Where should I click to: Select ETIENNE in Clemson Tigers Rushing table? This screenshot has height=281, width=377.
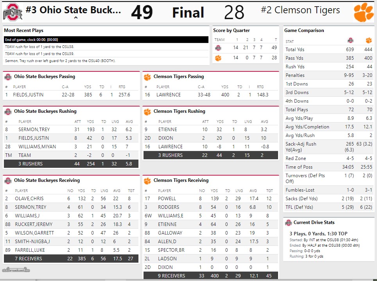click(167, 130)
